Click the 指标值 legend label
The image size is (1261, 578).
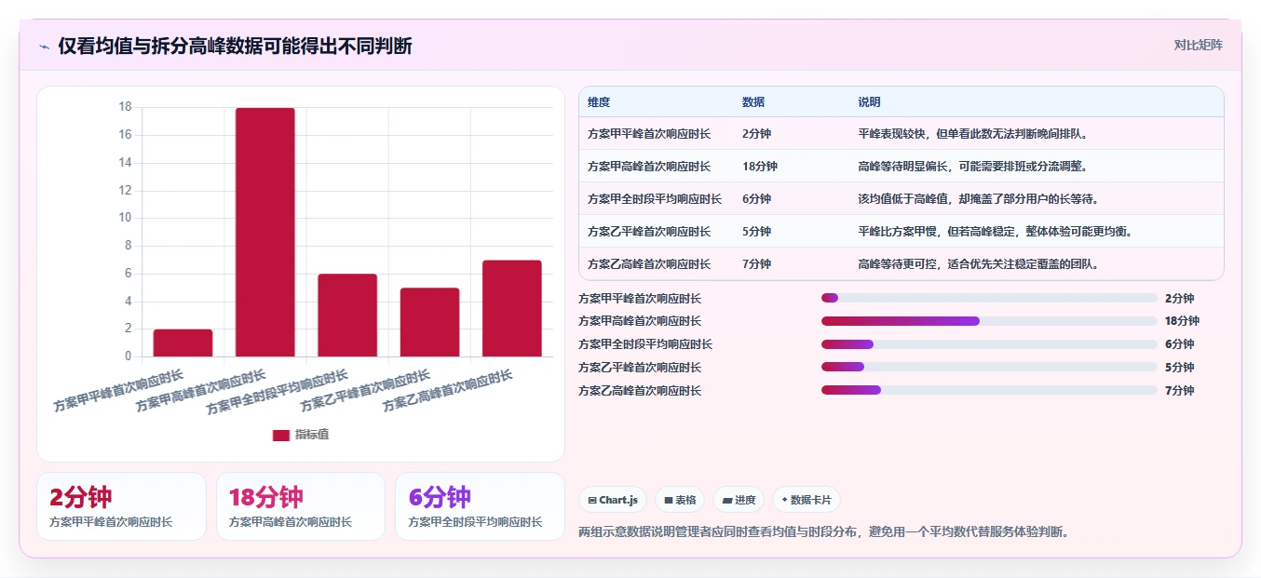tap(312, 435)
